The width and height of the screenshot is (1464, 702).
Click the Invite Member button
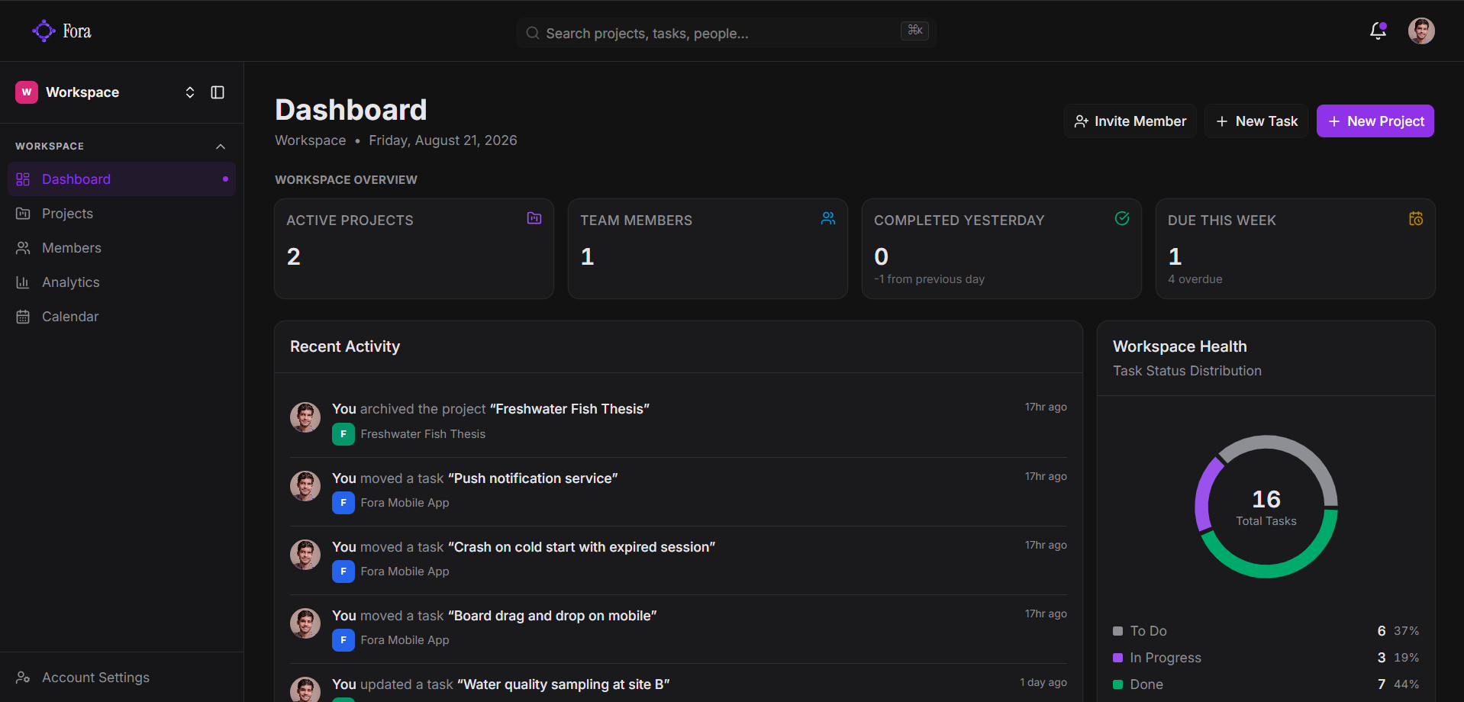1130,121
